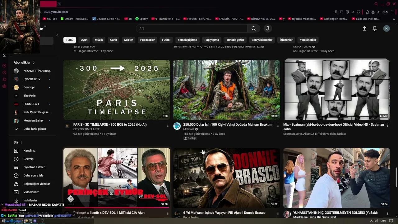The image size is (398, 224).
Task: Open the Scatman mix thumbnail
Action: coord(336,90)
